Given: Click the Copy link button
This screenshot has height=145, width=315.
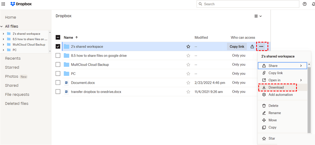Looking at the screenshot, I should (237, 46).
